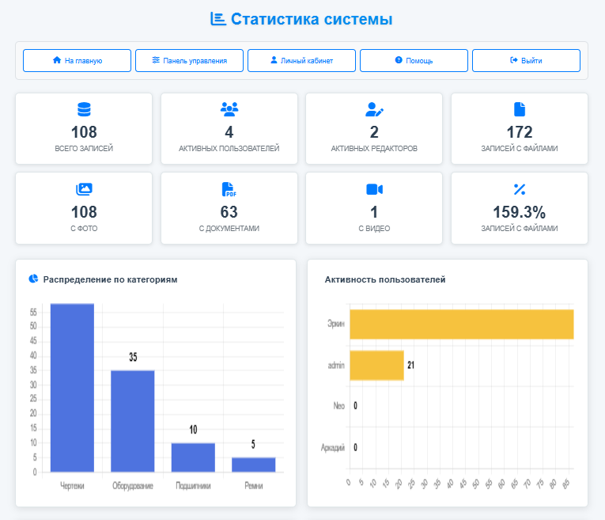Viewport: 605px width, 520px height.
Task: Click the PDF document icon above 63
Action: pyautogui.click(x=229, y=189)
